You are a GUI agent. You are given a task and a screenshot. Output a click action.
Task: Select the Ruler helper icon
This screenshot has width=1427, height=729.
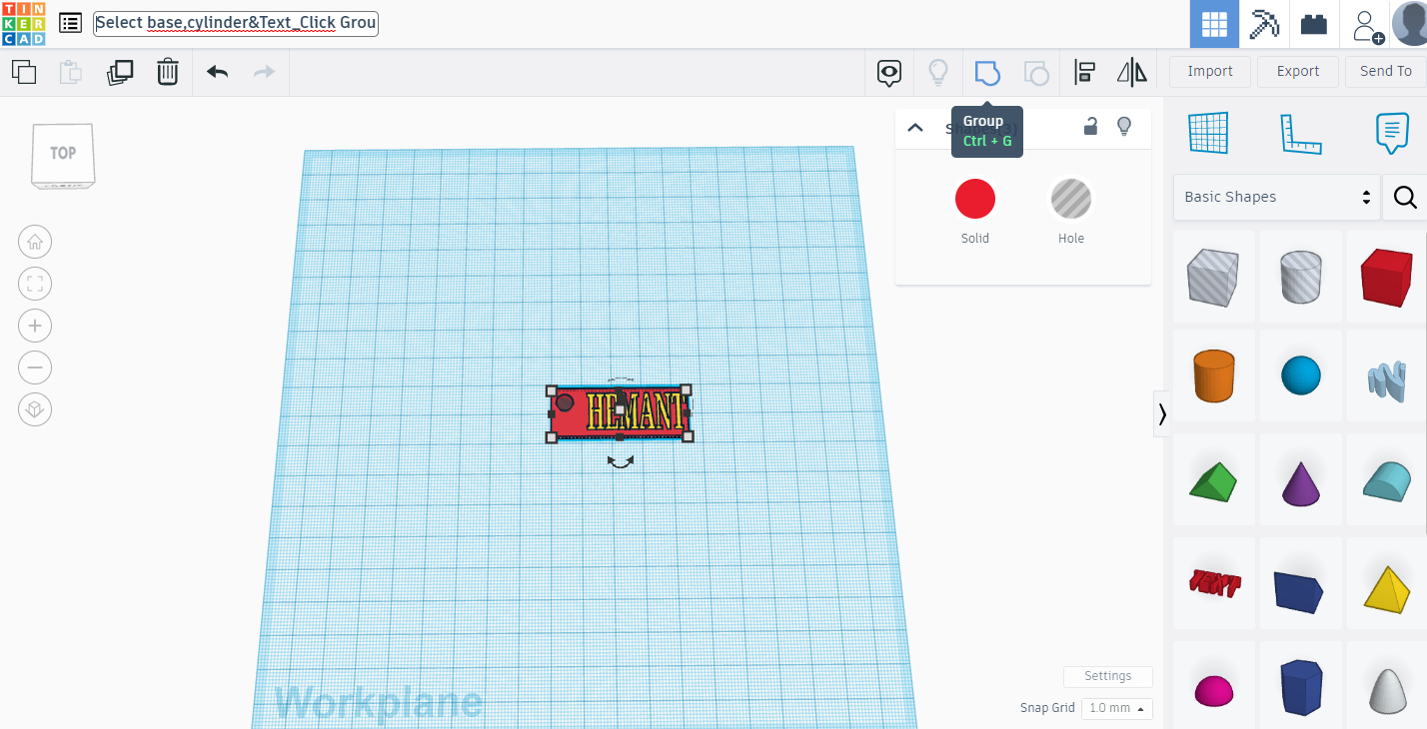point(1301,133)
